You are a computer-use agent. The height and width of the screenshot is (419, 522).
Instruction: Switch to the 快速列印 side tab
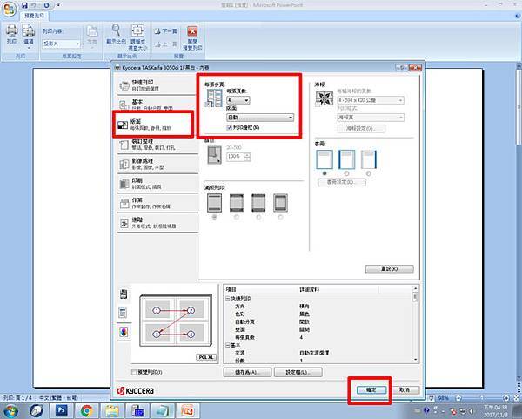[157, 85]
